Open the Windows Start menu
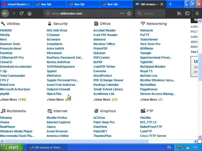This screenshot has width=202, height=151. [x=12, y=147]
